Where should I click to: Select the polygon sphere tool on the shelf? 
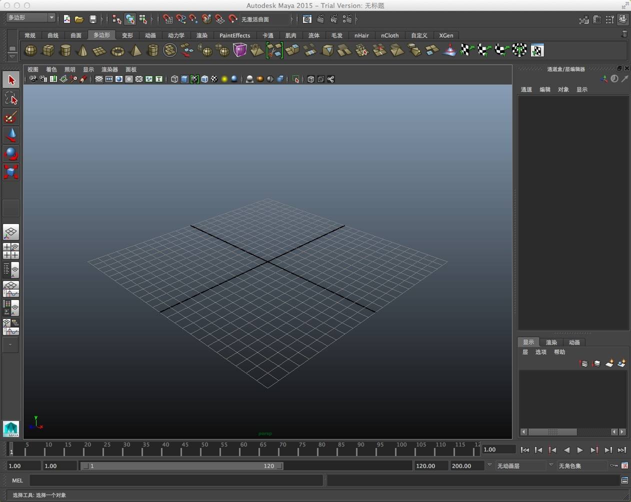[x=30, y=50]
